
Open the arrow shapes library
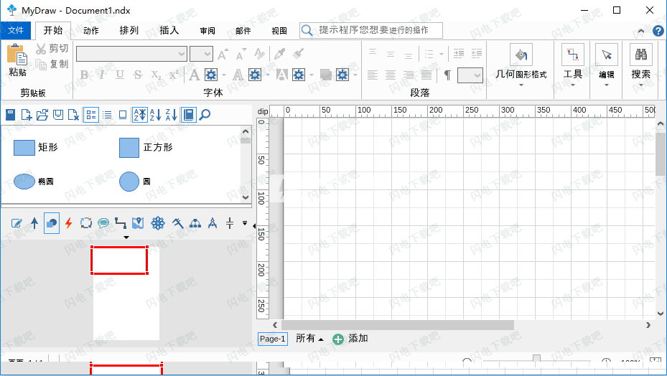[34, 223]
